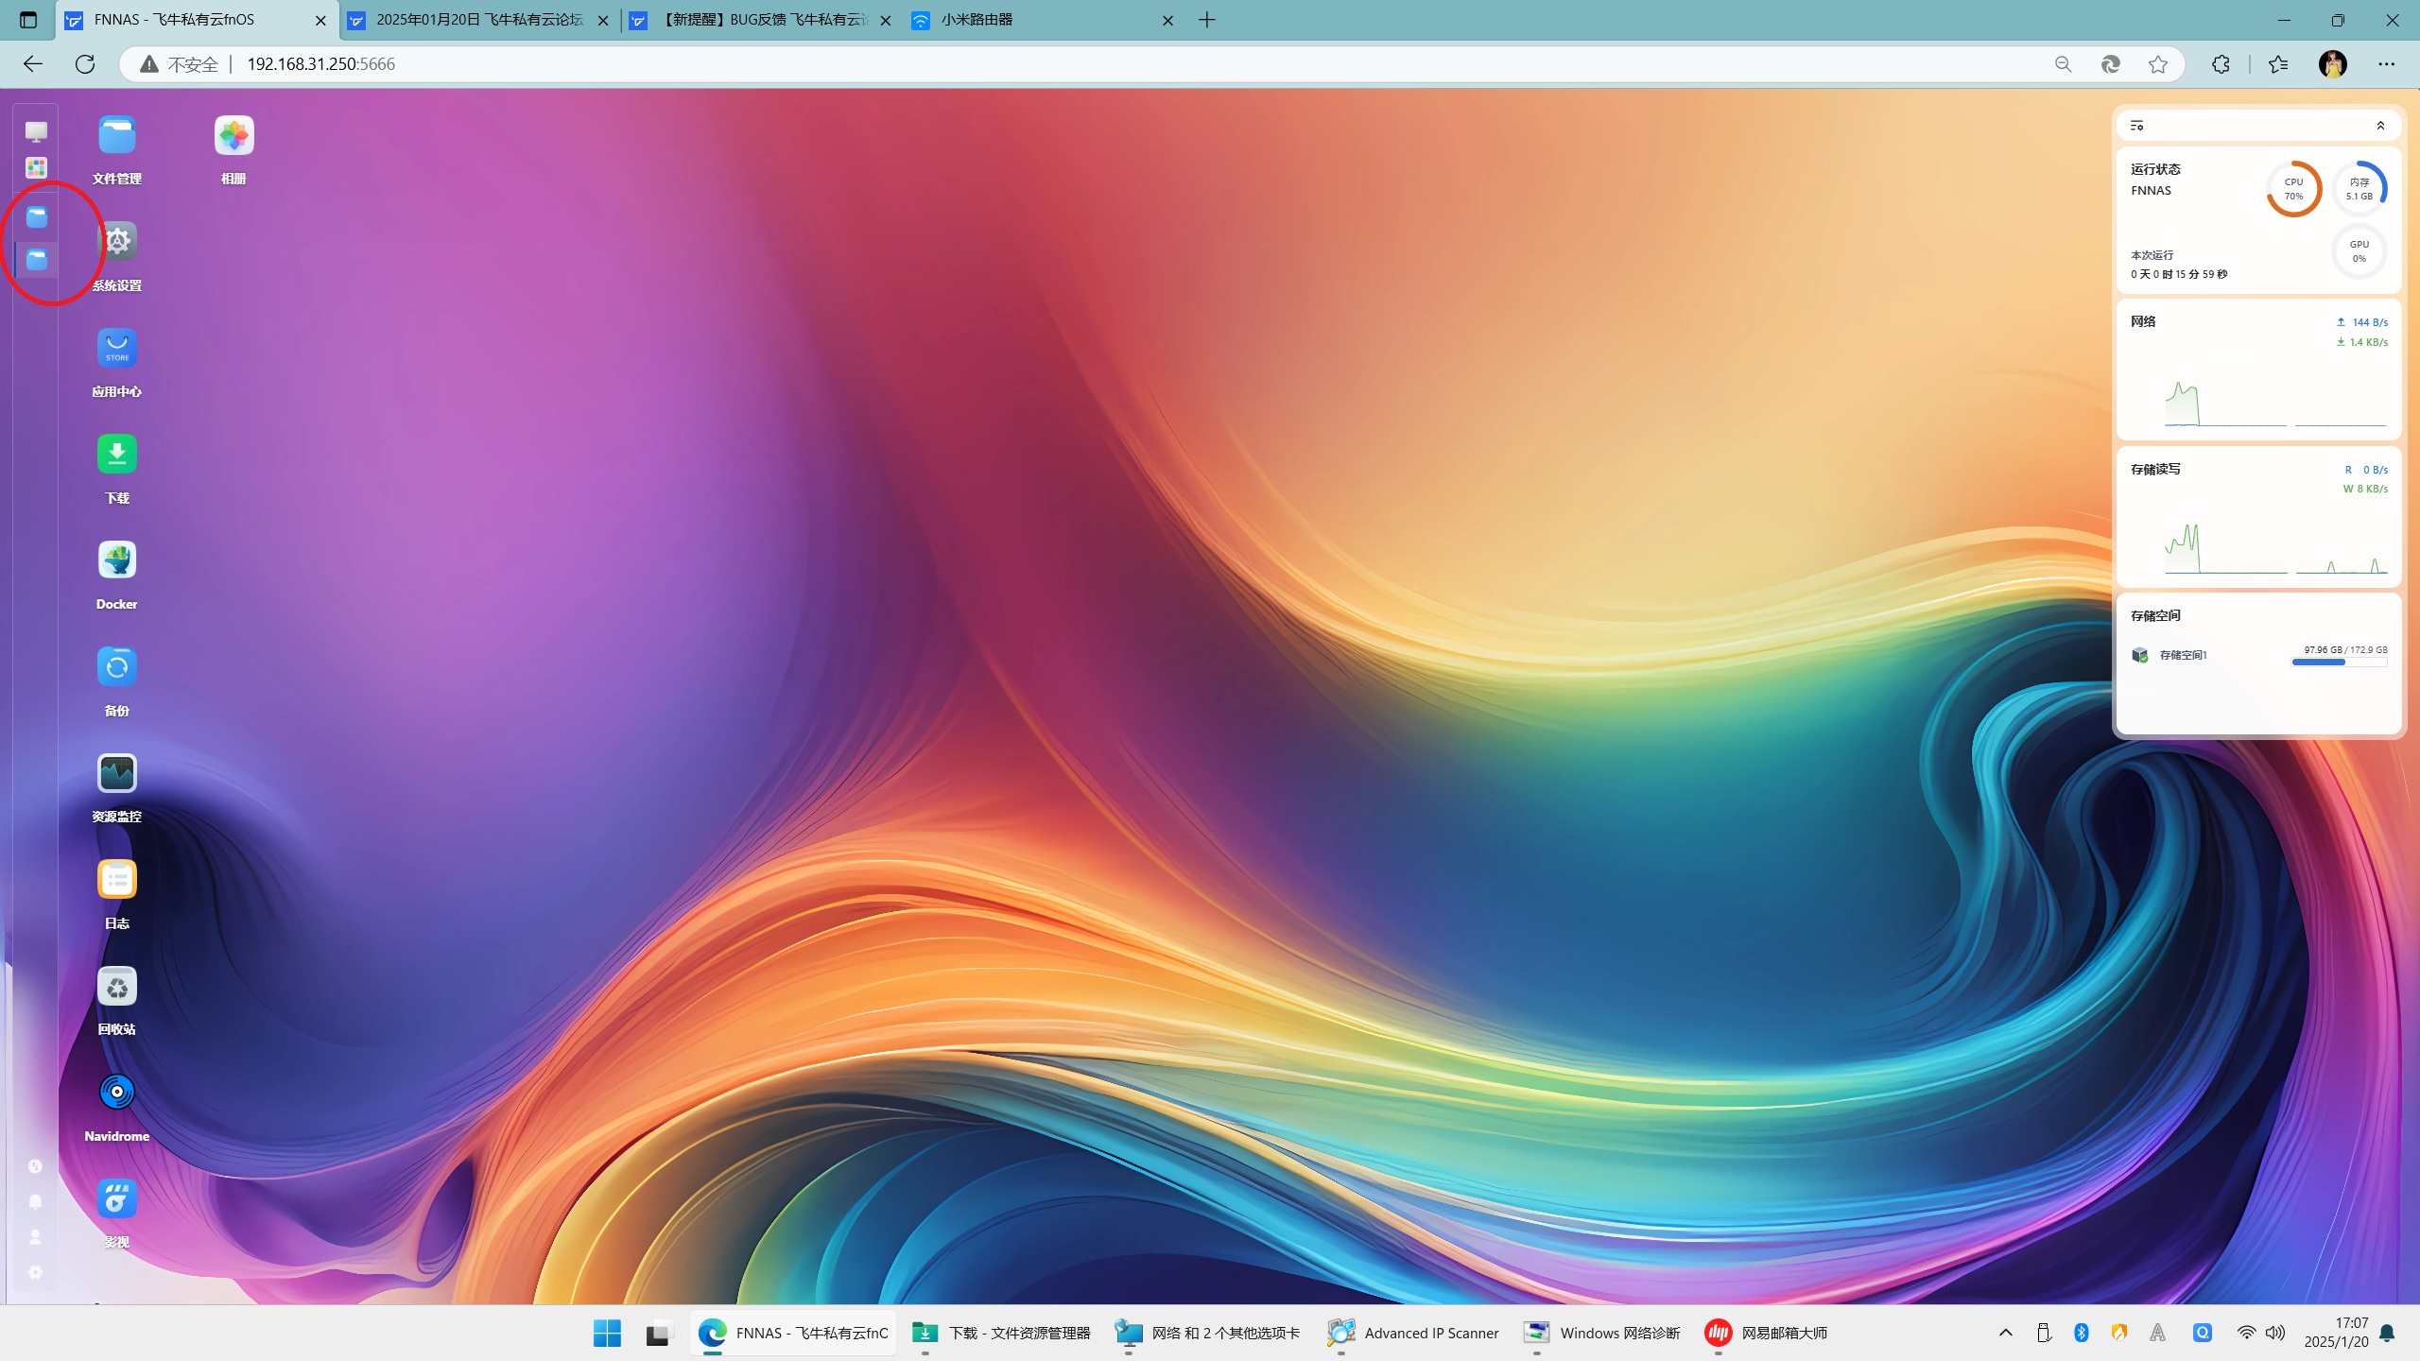Open the tab actions menu button

(x=28, y=20)
